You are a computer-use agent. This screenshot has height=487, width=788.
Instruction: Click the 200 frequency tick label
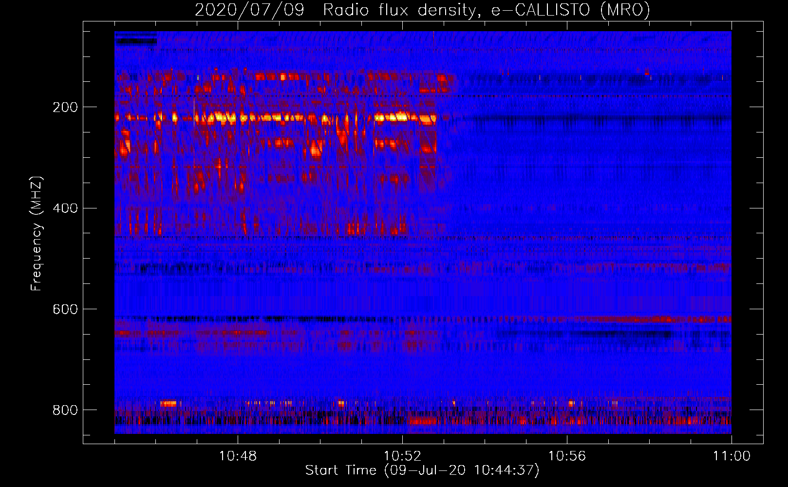tap(65, 107)
